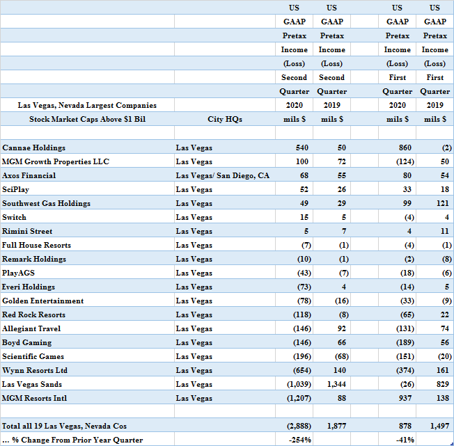Click the 88 MGM Resorts value
Image resolution: width=454 pixels, height=446 pixels.
coord(342,398)
